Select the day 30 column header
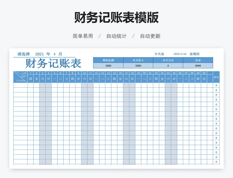 (204, 73)
